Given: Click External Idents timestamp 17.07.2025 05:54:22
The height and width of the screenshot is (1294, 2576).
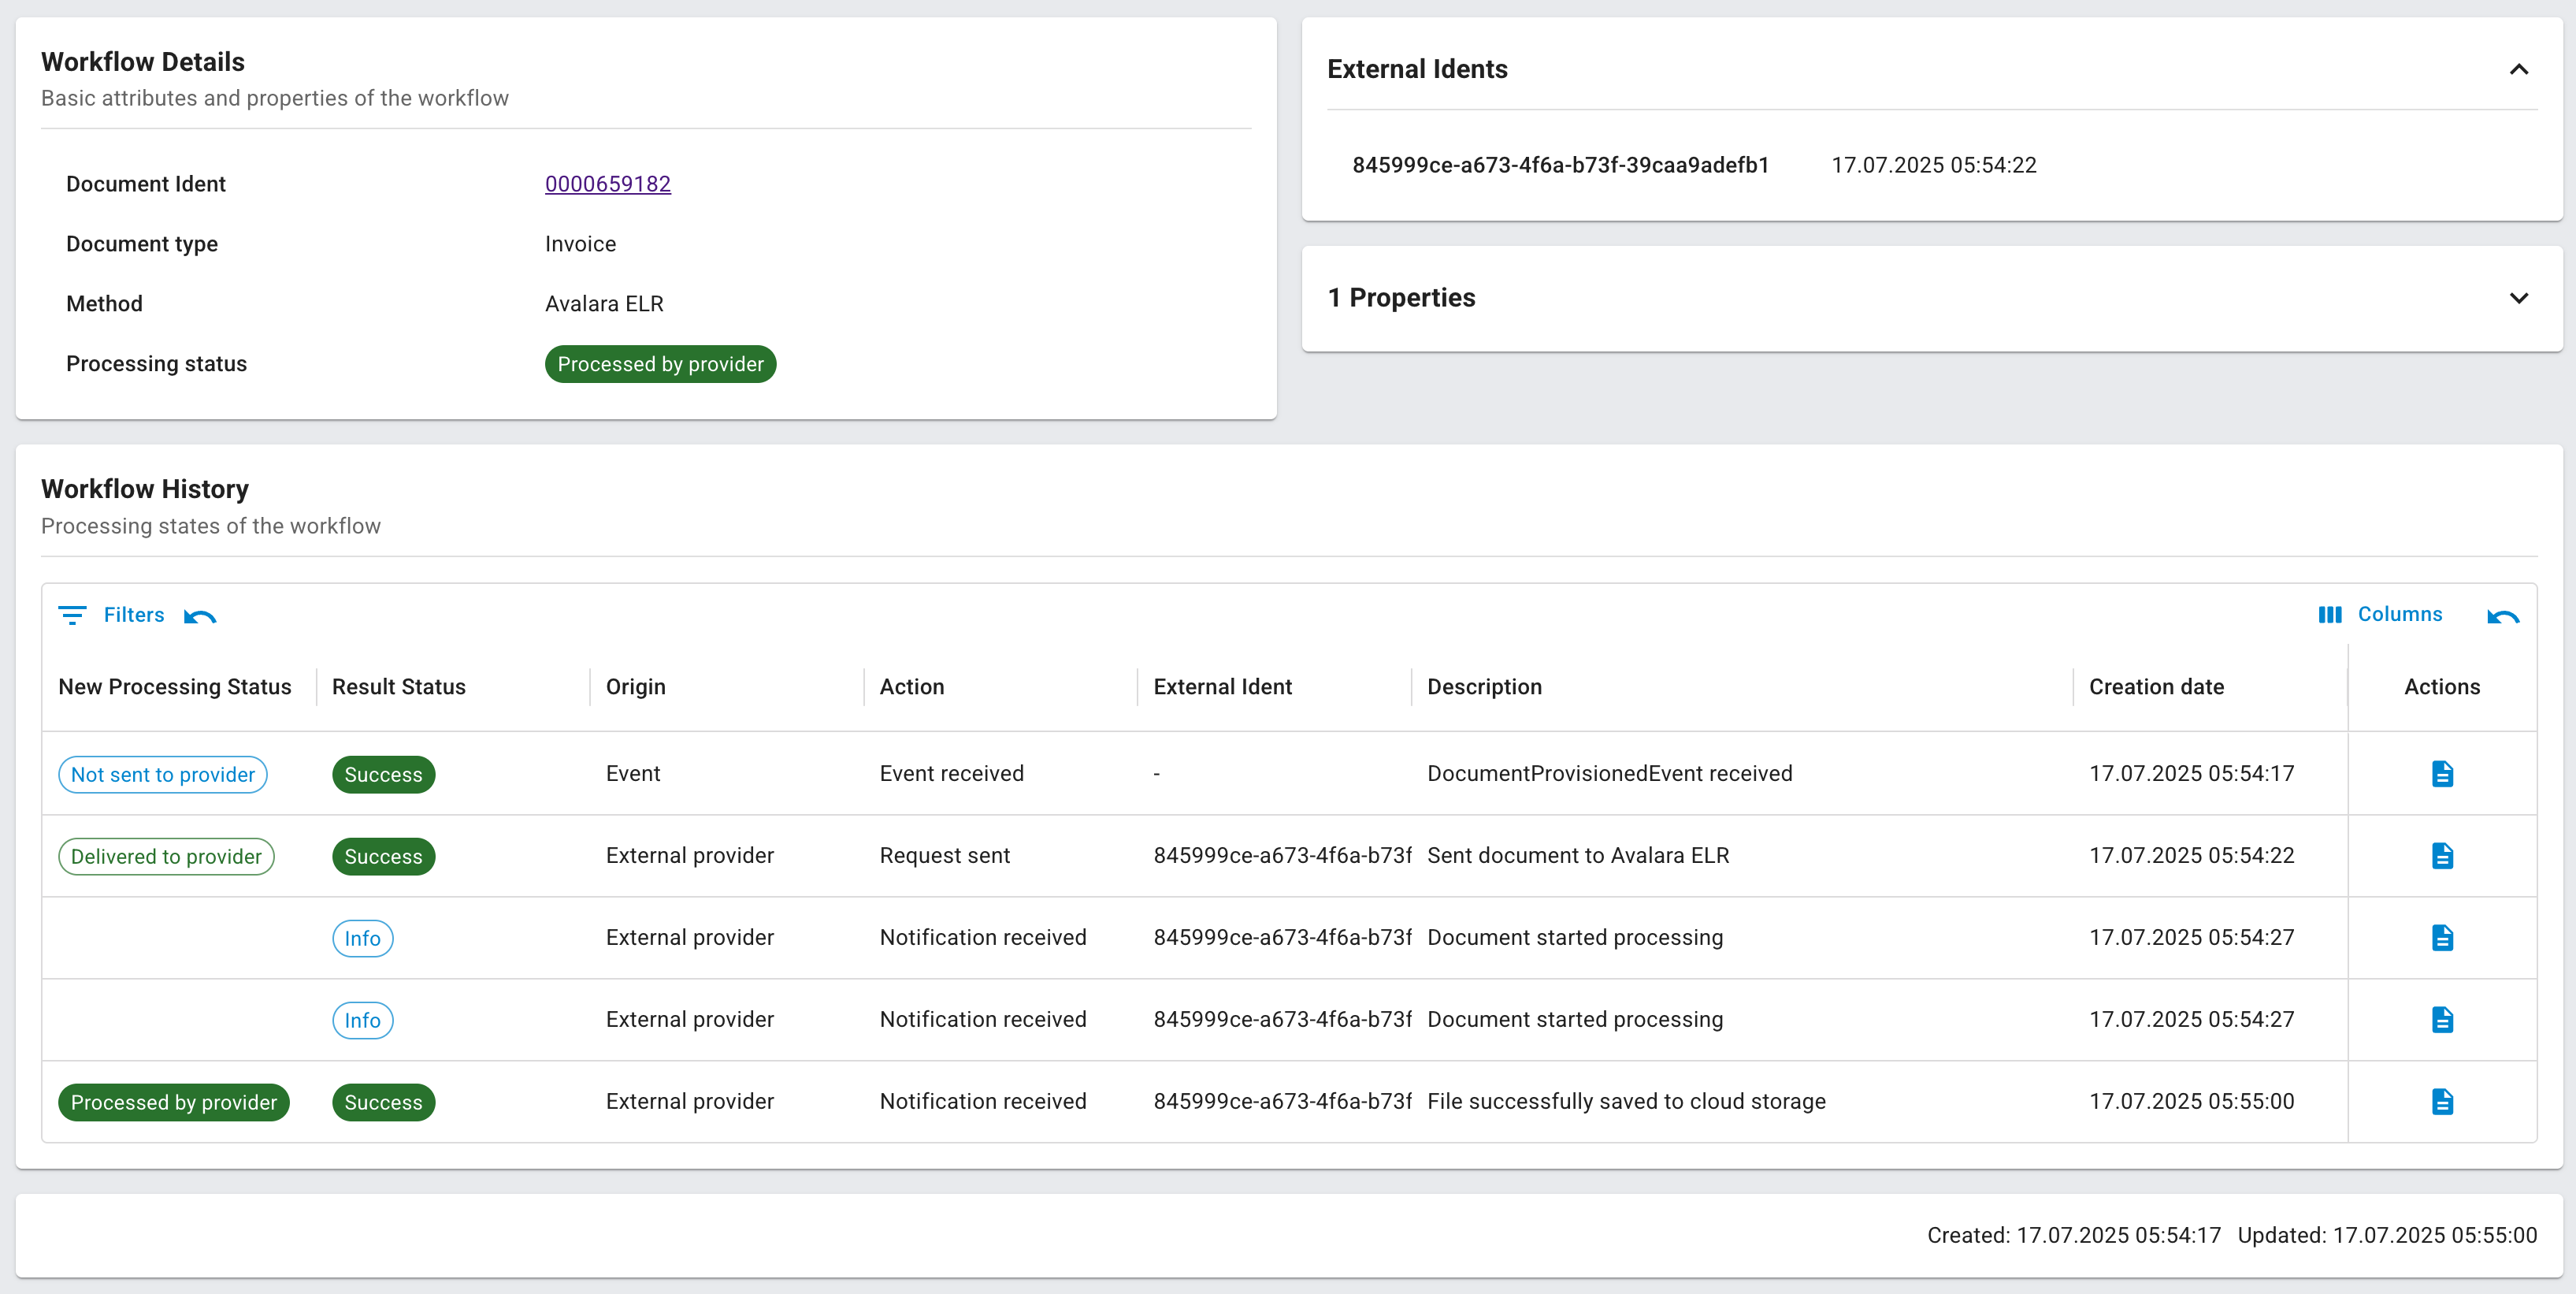Looking at the screenshot, I should coord(1934,165).
